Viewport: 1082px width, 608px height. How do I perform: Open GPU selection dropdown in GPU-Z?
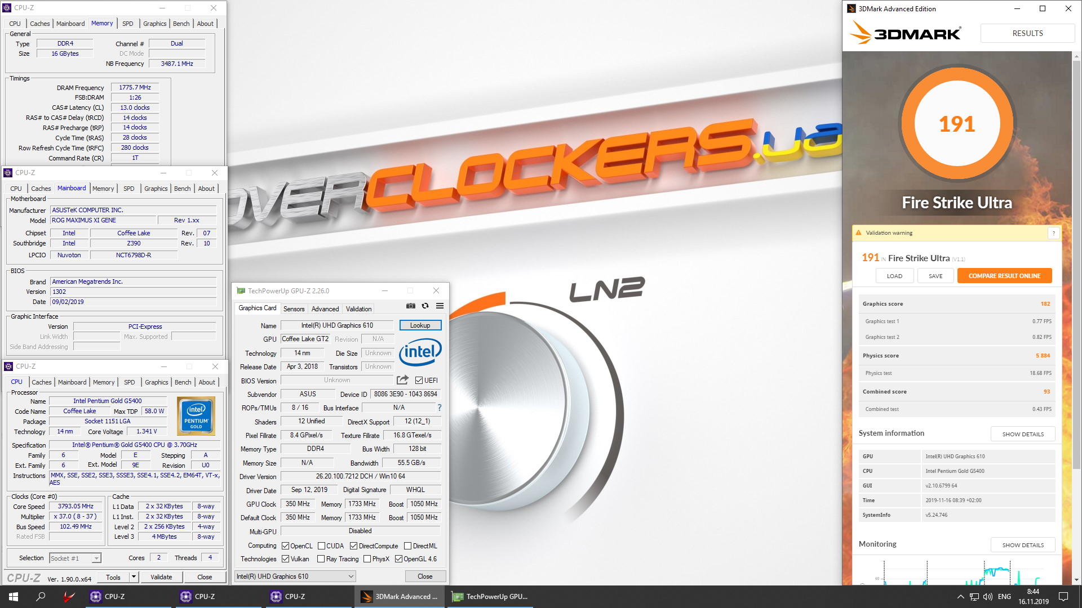295,576
